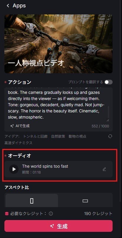Click the prompt text area scrollbar
The width and height of the screenshot is (122, 238).
(x=108, y=112)
